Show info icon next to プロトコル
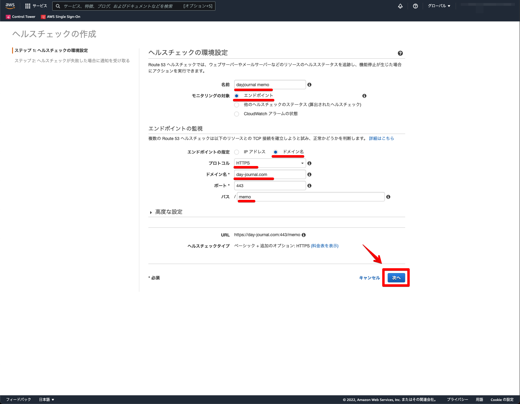 click(309, 163)
